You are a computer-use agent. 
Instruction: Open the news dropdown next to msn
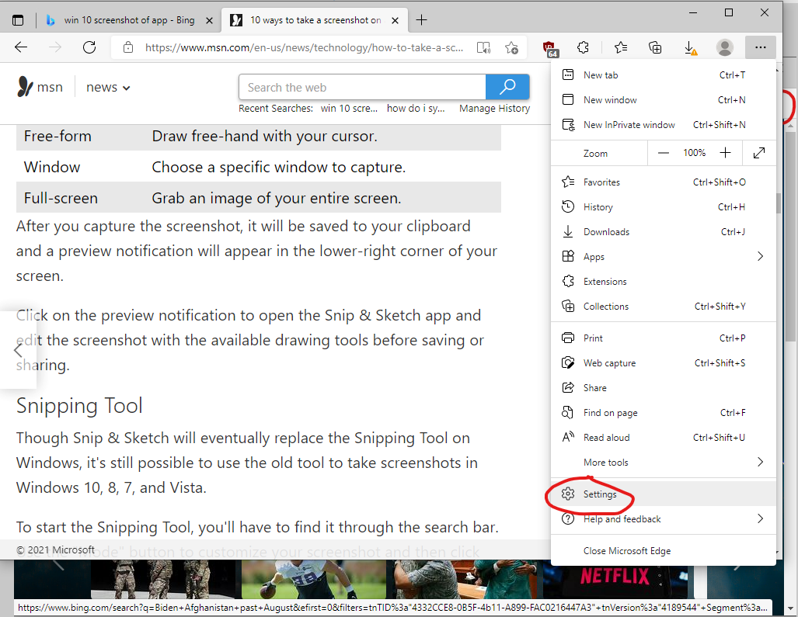[108, 88]
